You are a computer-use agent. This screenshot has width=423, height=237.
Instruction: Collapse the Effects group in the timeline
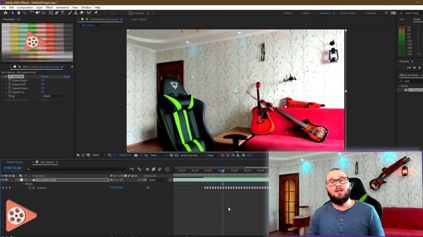tap(22, 184)
